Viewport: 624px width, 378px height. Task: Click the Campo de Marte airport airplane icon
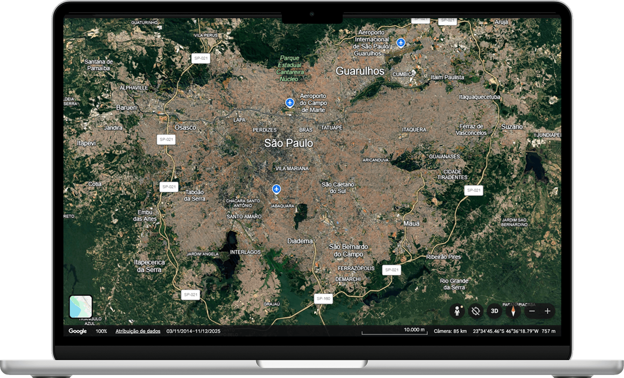click(x=290, y=102)
